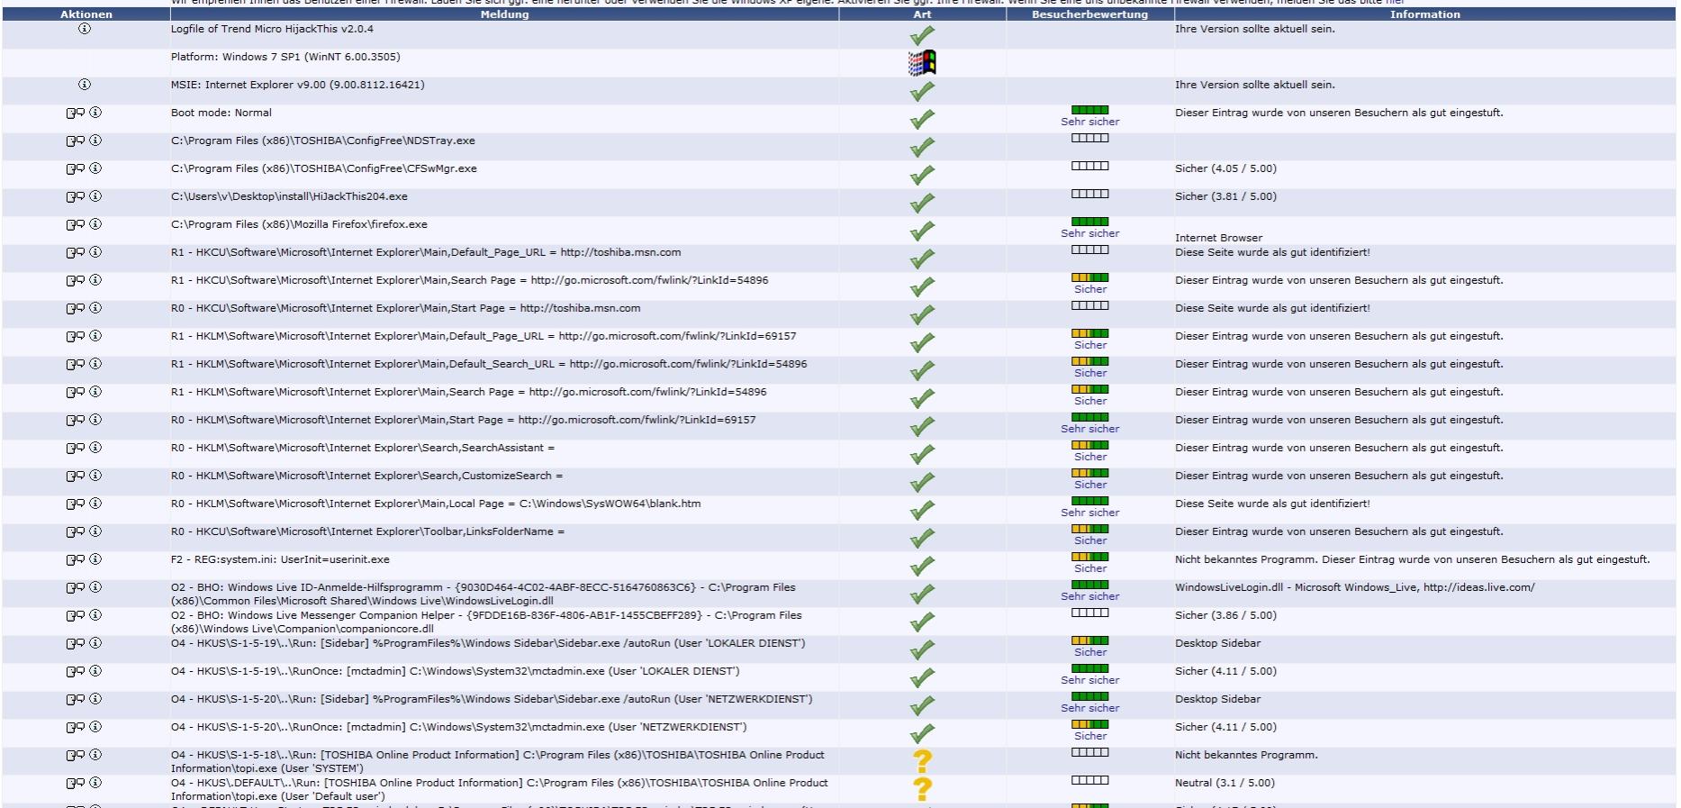Click info icon for MSIE Internet Explorer row
This screenshot has width=1681, height=808.
click(85, 85)
